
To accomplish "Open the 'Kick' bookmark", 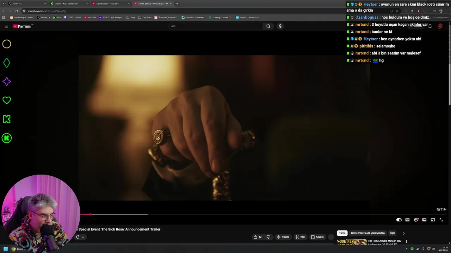I will (x=57, y=17).
